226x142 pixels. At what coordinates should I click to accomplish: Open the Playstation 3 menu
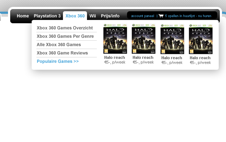tap(47, 16)
